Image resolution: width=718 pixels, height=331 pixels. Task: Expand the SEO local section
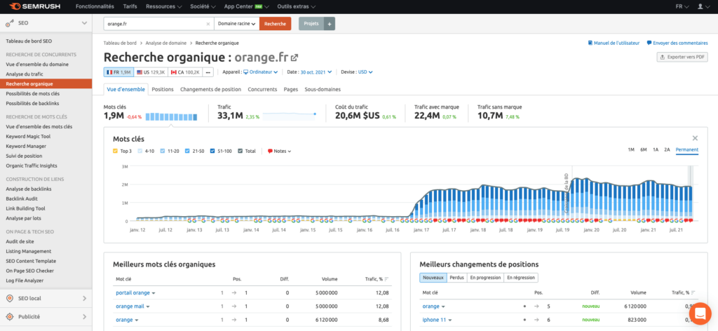(84, 299)
